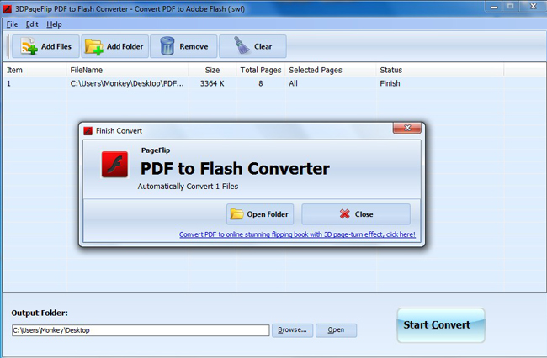Click the Clear broom button

252,46
